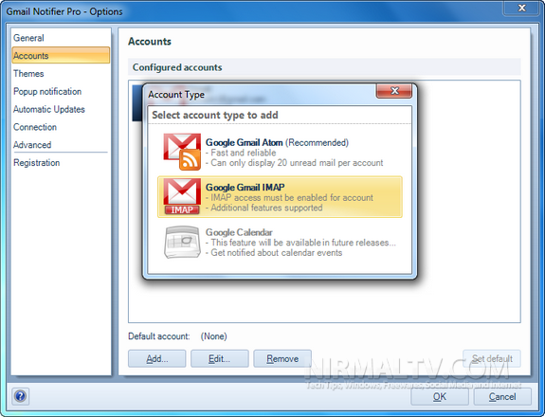Click 'Select account type to add' heading
Viewport: 545px width, 417px height.
pos(215,115)
